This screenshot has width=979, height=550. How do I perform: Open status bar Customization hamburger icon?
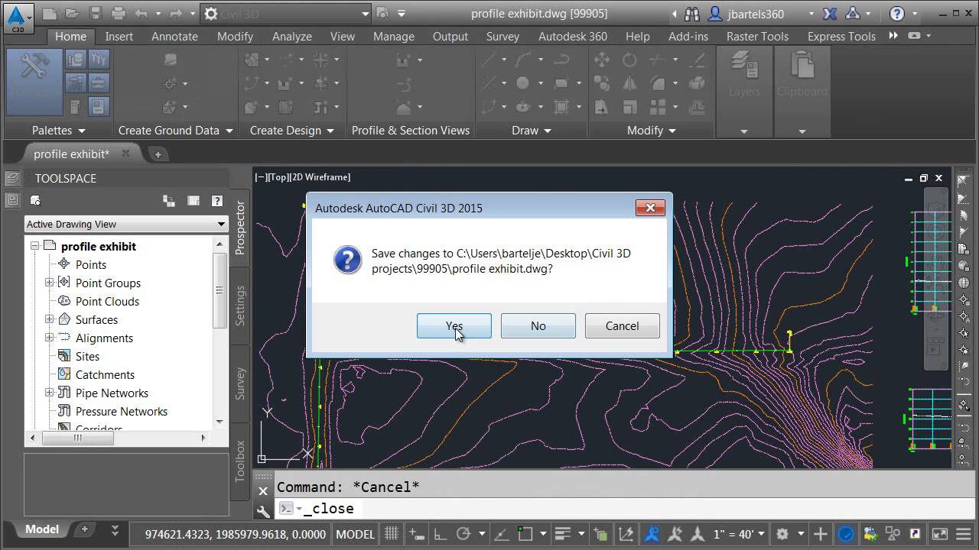point(964,534)
